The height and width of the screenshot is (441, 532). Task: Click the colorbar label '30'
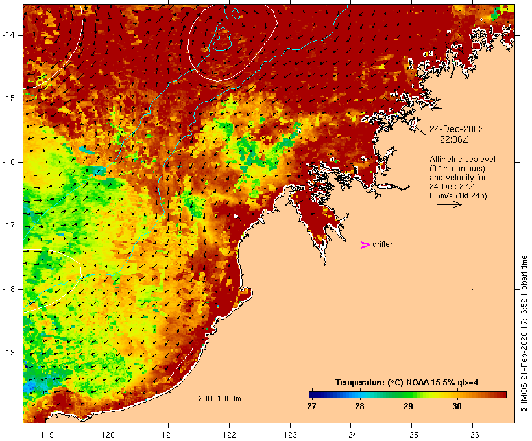(x=457, y=406)
